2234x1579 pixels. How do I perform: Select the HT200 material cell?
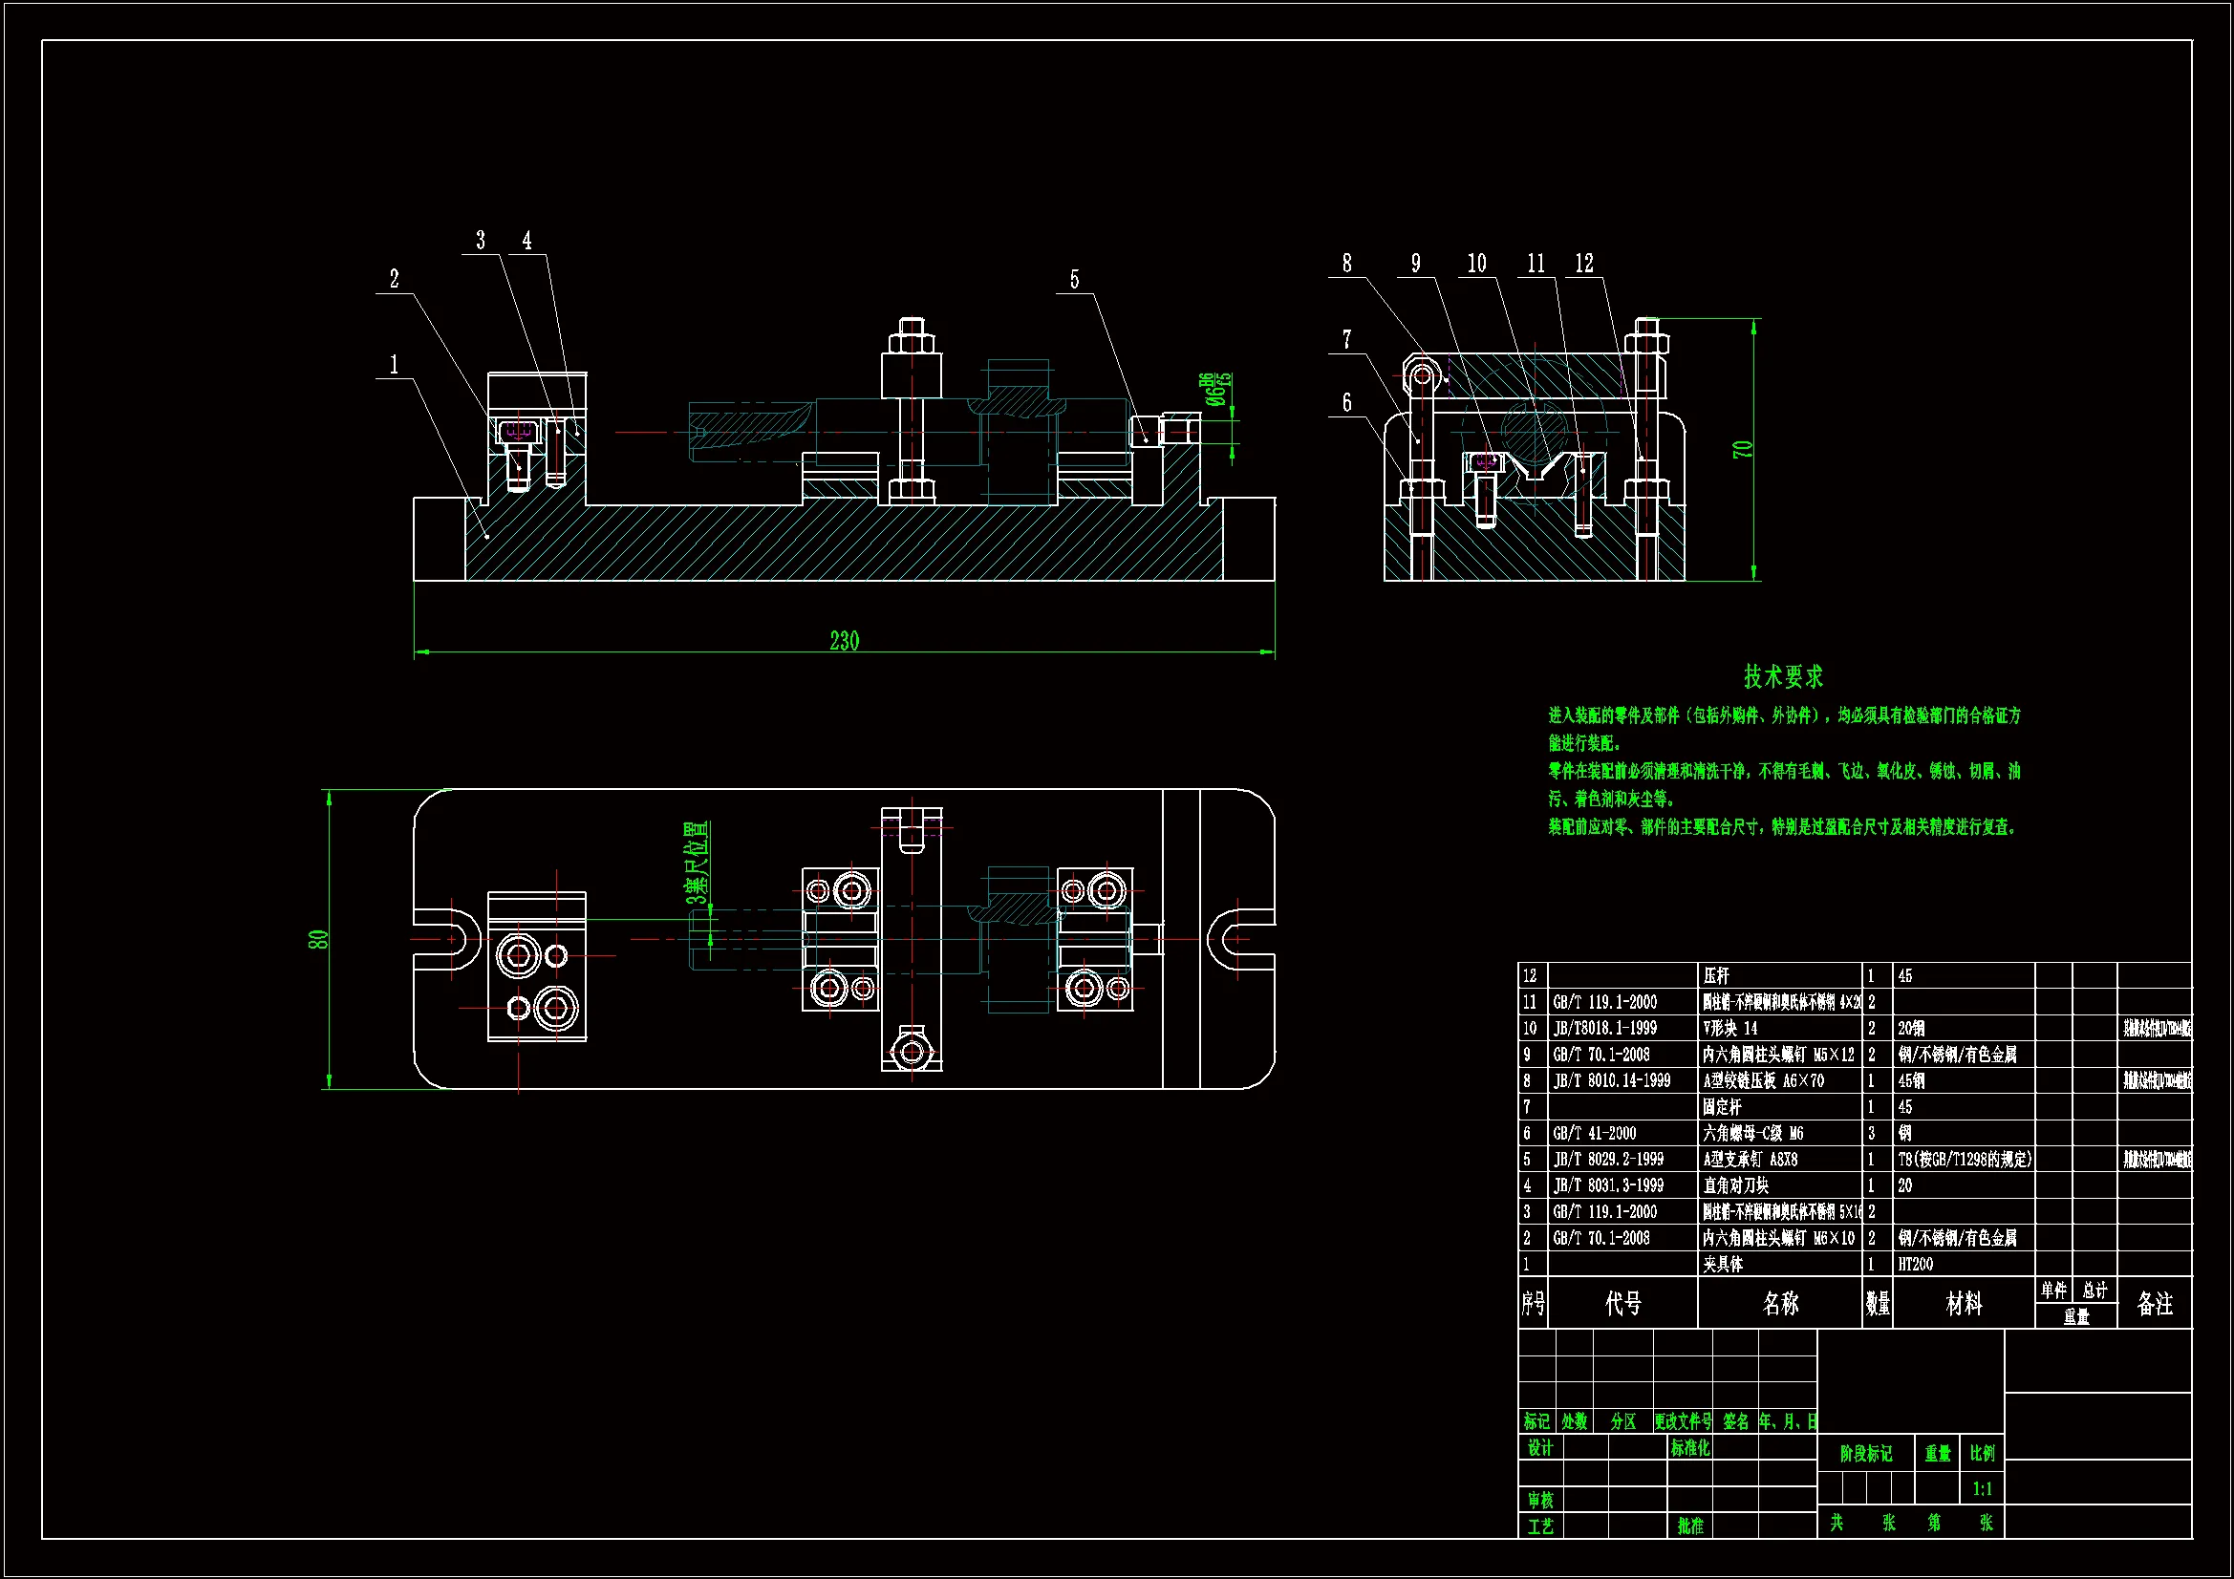pyautogui.click(x=1916, y=1264)
